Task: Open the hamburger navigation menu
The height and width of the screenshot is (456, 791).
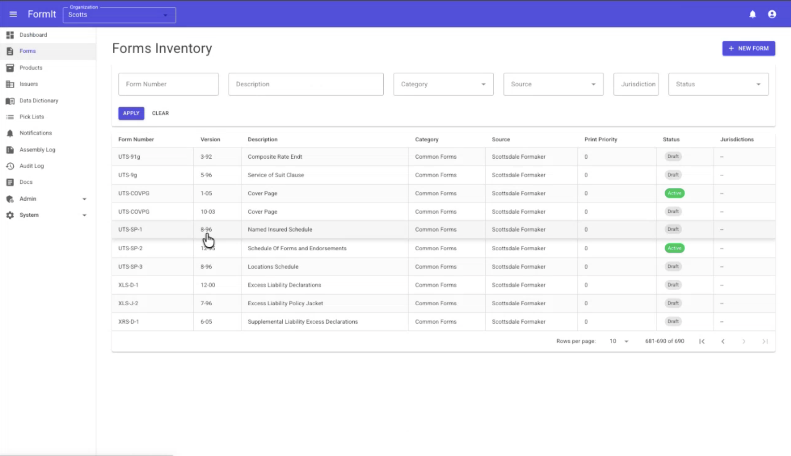Action: click(13, 14)
